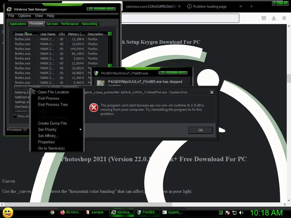Screen dimensions: 291x218
Task: Choose Go to Service(s) in context menu
Action: click(51, 148)
